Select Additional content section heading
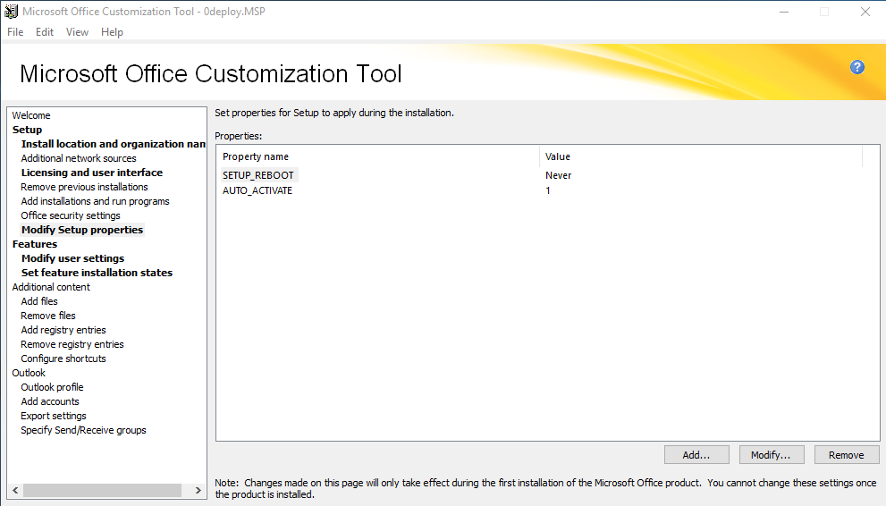 pyautogui.click(x=51, y=287)
